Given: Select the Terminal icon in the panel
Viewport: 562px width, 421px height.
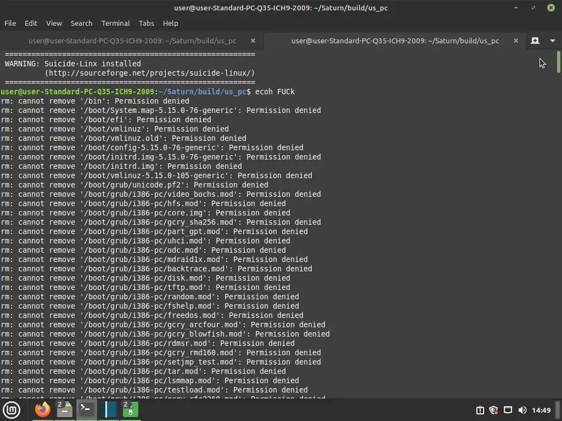Looking at the screenshot, I should tap(86, 409).
